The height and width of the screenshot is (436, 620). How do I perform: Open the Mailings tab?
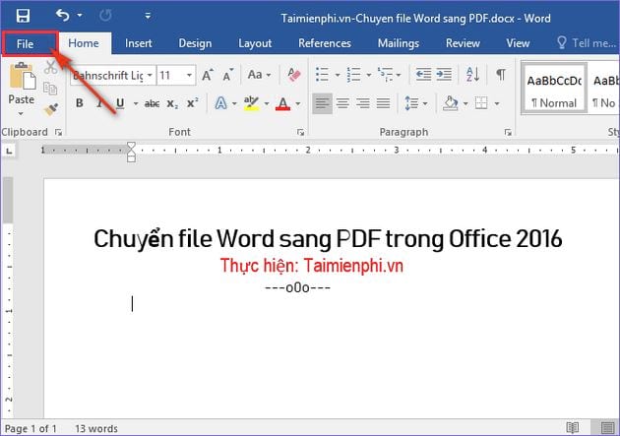(399, 43)
